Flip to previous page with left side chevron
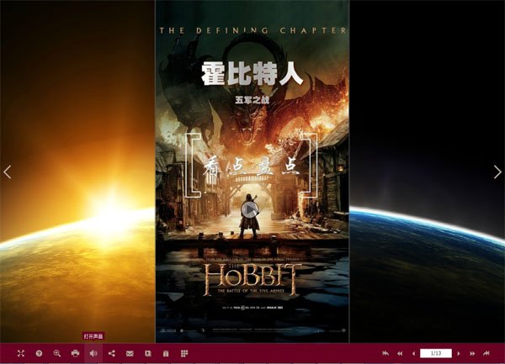The width and height of the screenshot is (505, 364). point(8,172)
